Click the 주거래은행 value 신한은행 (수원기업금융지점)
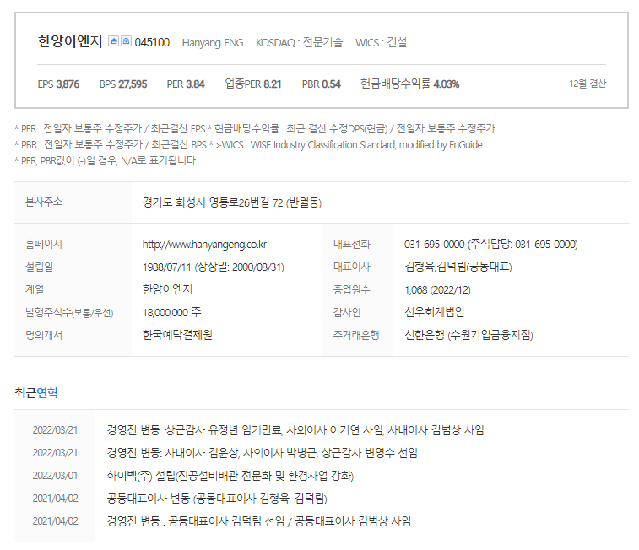The height and width of the screenshot is (550, 639). tap(468, 335)
